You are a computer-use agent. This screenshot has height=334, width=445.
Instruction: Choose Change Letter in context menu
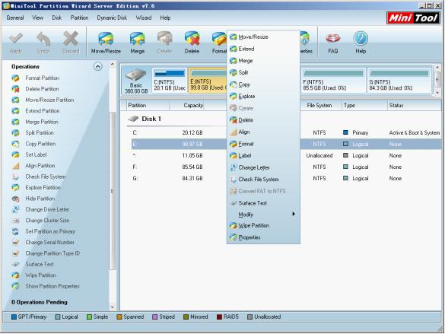[263, 167]
